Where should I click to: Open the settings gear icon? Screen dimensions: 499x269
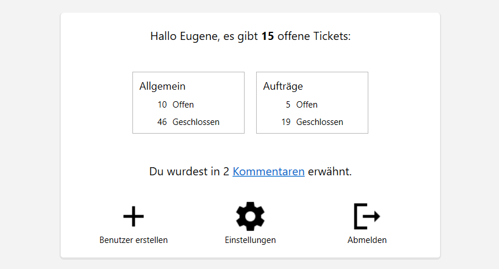point(250,216)
